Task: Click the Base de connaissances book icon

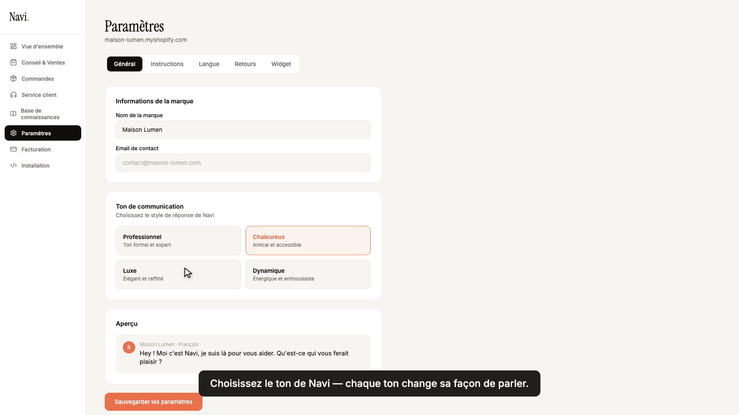Action: [x=13, y=114]
